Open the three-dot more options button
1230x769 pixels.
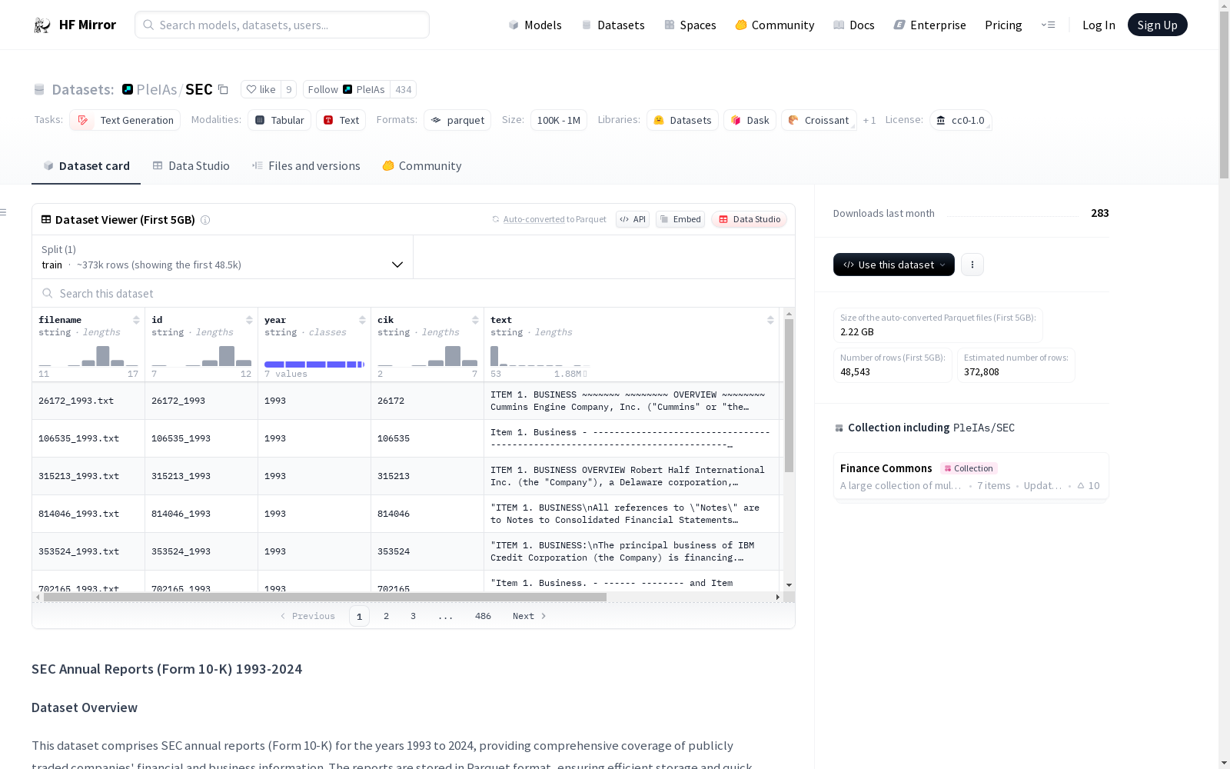point(972,265)
